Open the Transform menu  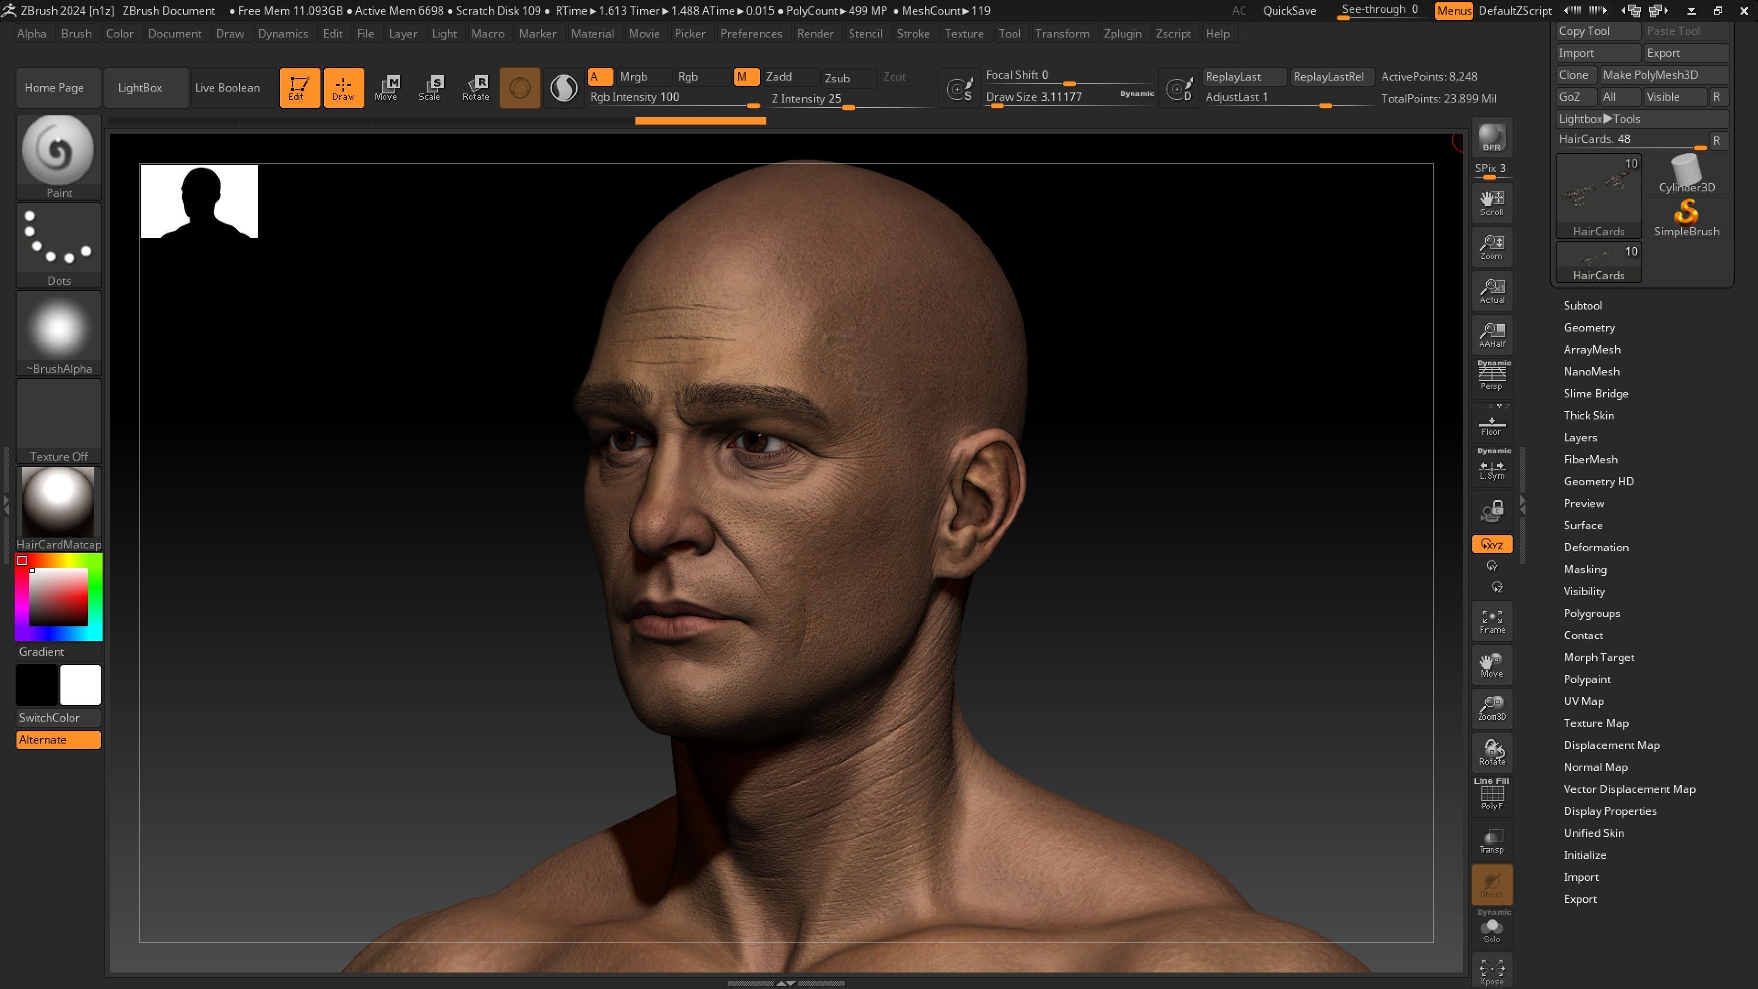(x=1062, y=33)
